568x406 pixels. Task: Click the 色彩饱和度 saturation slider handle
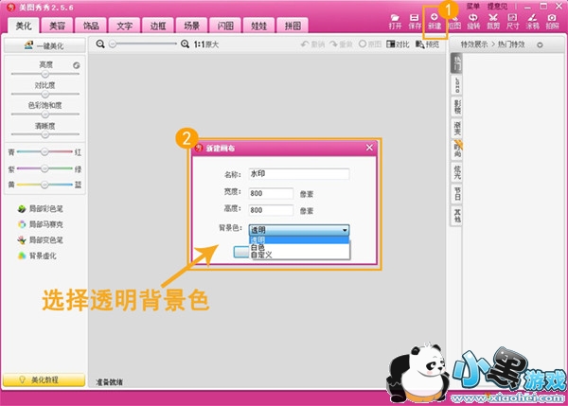(x=44, y=115)
